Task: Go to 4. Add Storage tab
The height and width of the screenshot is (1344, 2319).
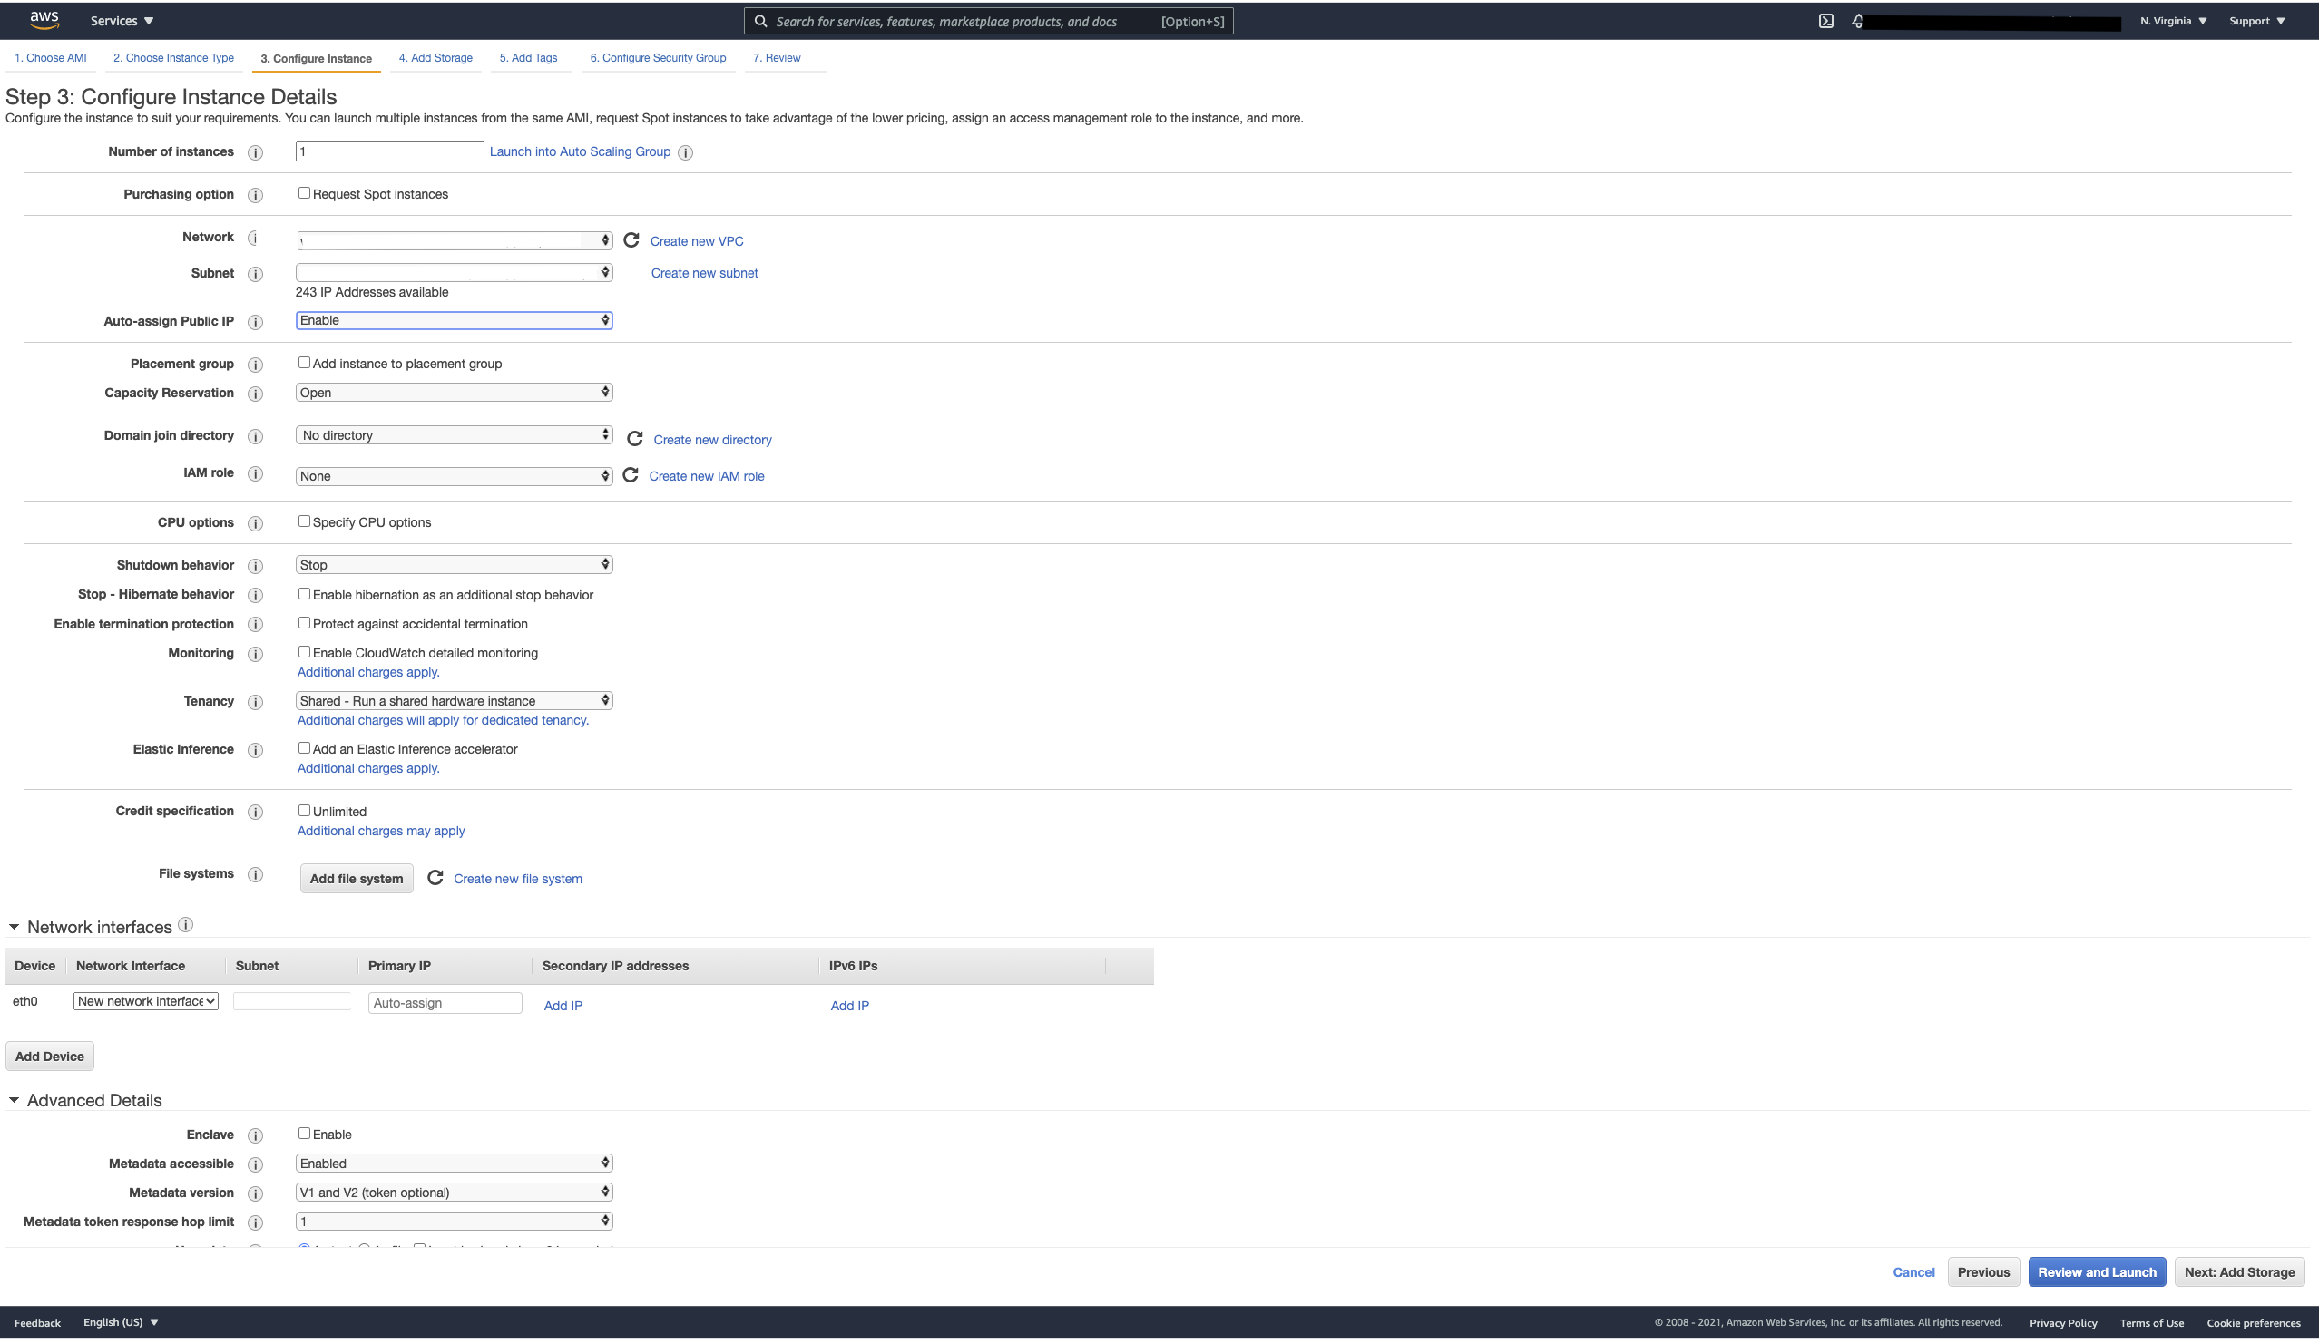Action: pos(435,58)
